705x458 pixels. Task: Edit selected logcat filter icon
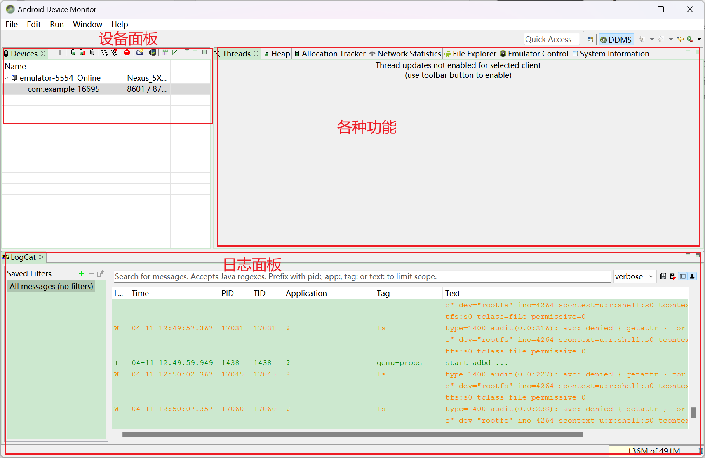pyautogui.click(x=101, y=273)
